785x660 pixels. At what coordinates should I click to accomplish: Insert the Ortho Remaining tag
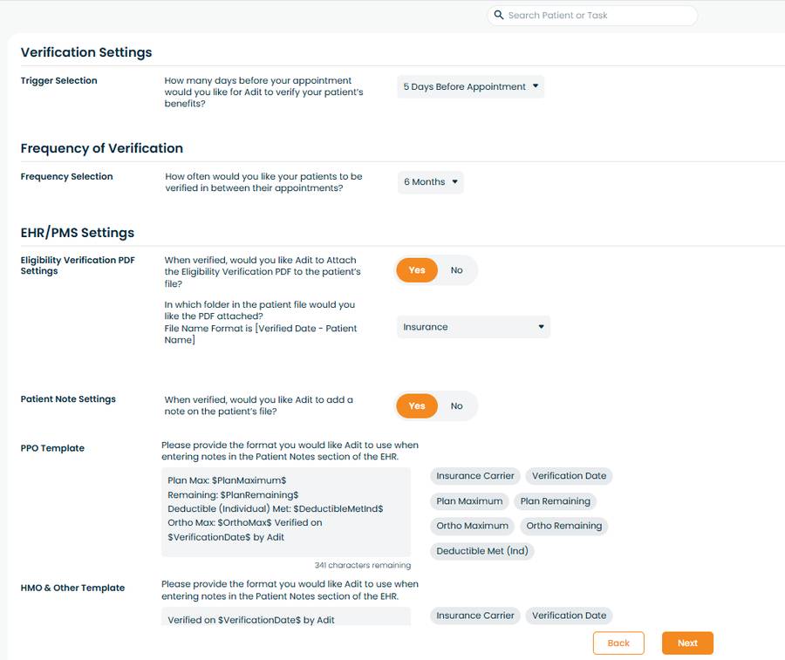coord(563,526)
